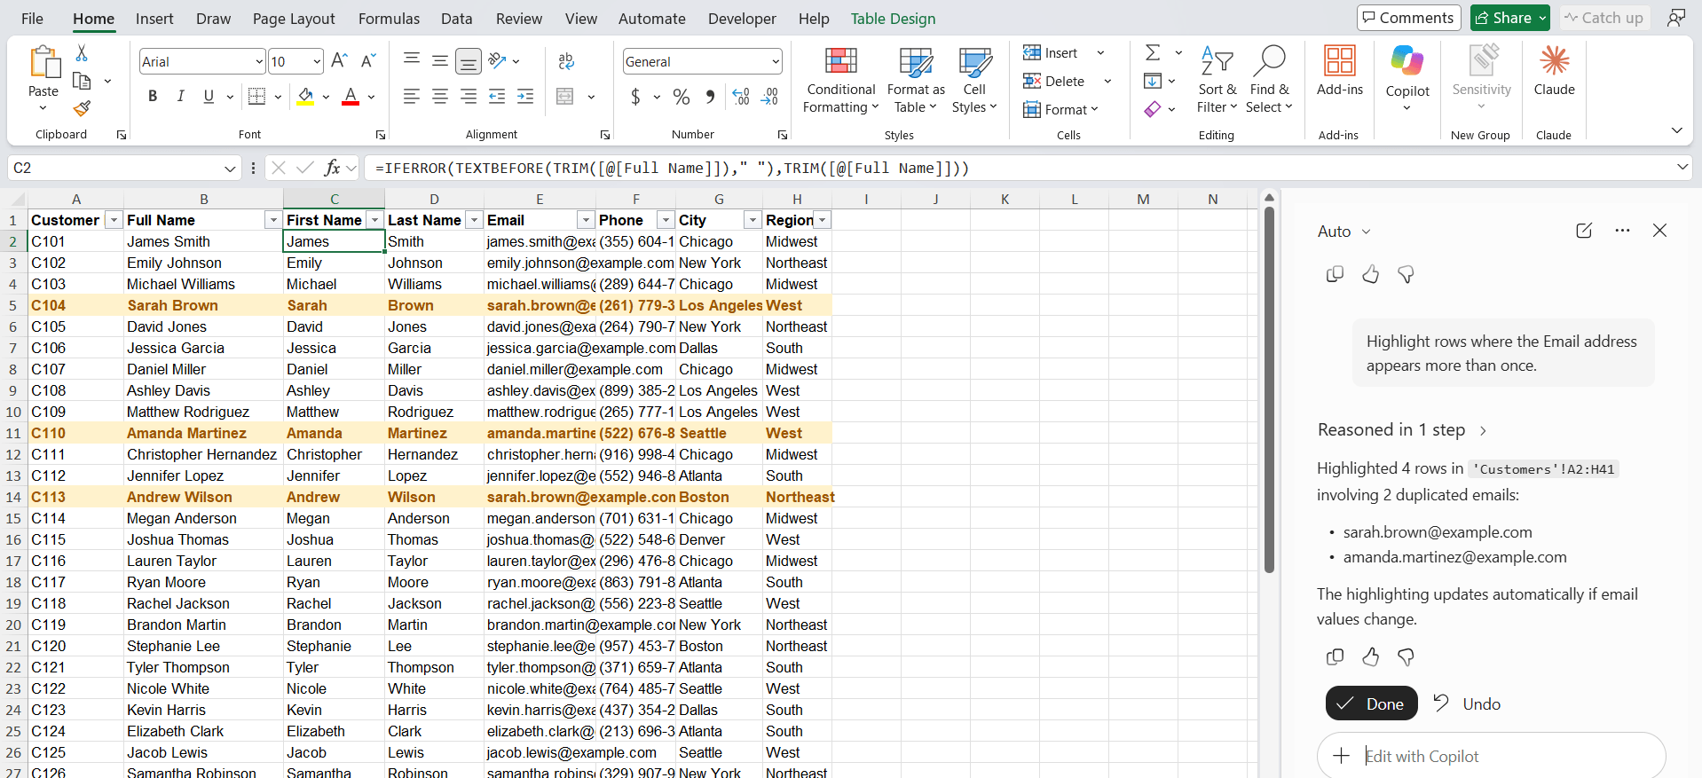1702x778 pixels.
Task: Open the Insert tab
Action: 154,19
